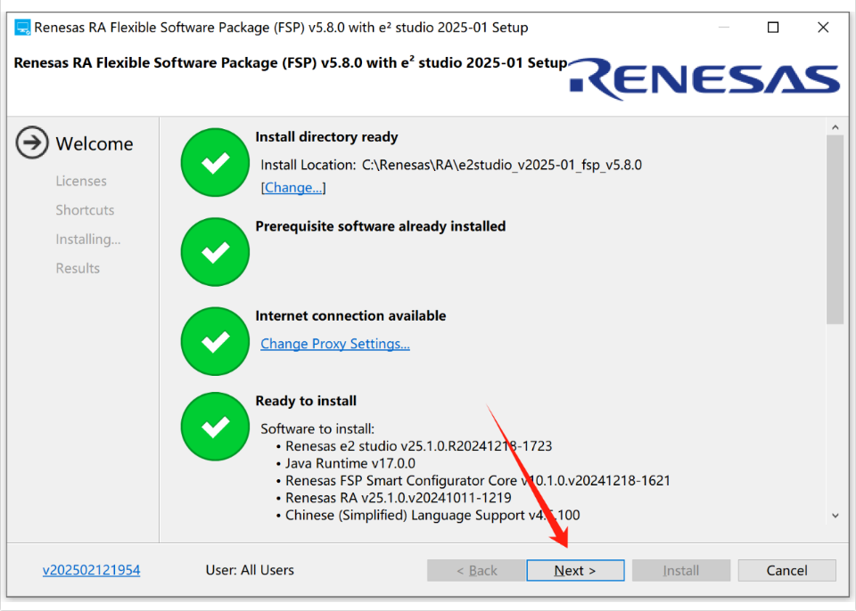The image size is (856, 611).
Task: Click 'User: All Users' text
Action: click(x=250, y=570)
